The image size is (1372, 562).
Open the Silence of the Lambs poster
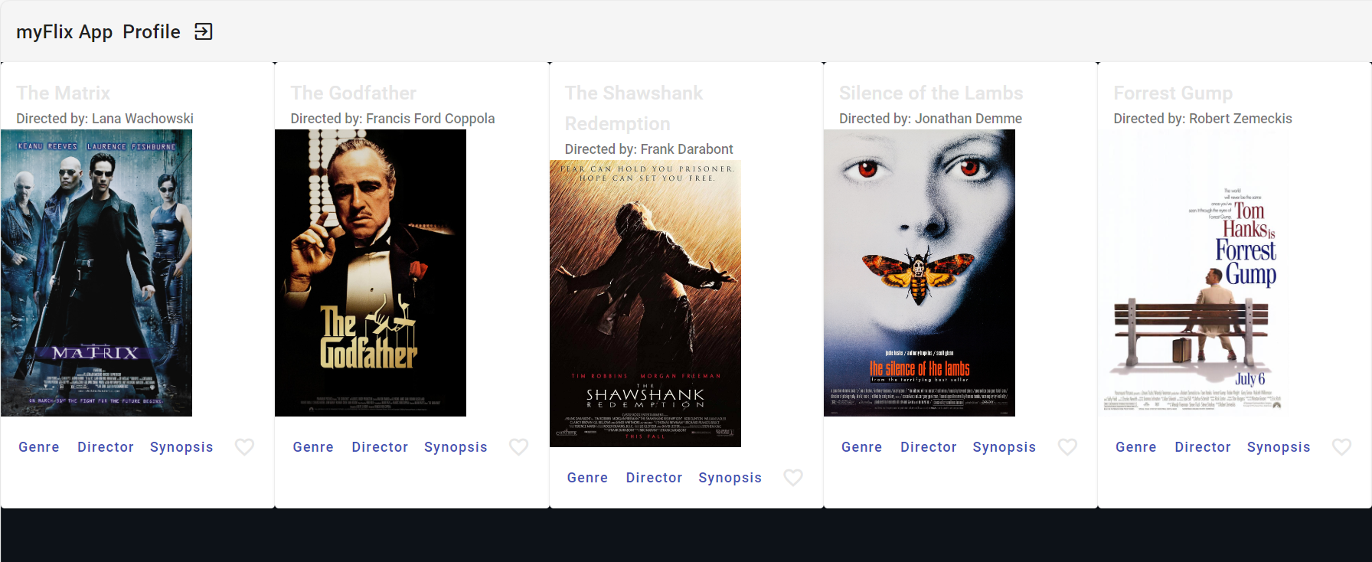(x=919, y=273)
